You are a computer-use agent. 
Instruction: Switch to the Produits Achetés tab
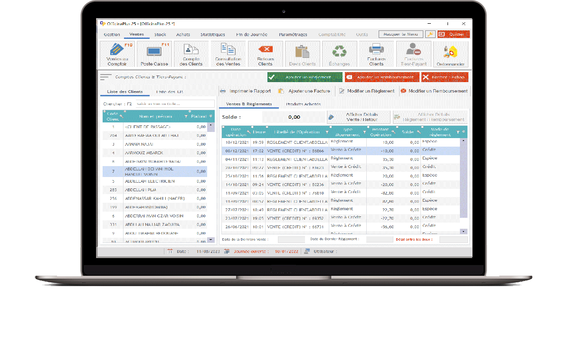point(303,104)
